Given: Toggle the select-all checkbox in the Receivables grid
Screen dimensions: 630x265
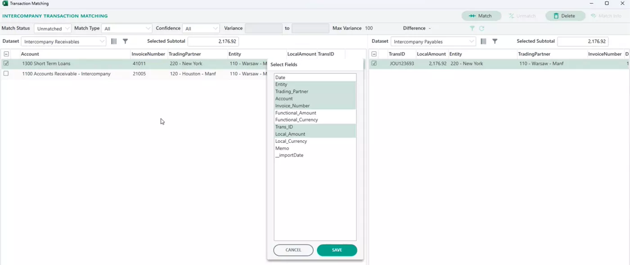Looking at the screenshot, I should point(6,54).
